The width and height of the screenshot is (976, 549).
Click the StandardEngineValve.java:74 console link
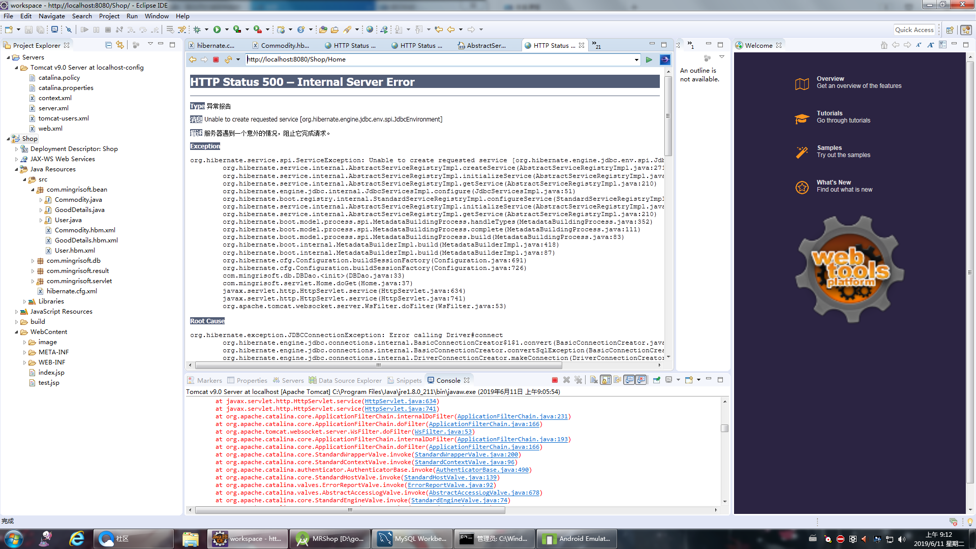coord(459,500)
